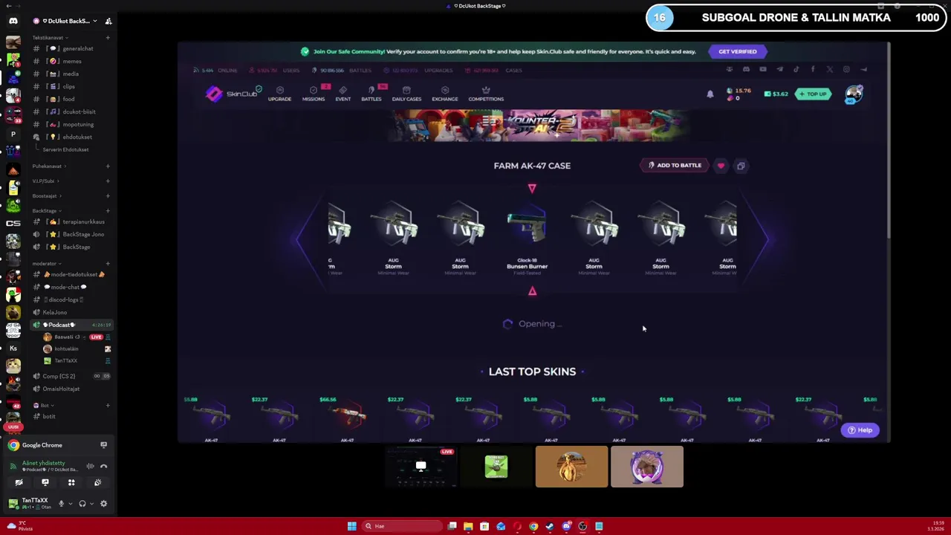Open the Missions tab on Skin.Club
The height and width of the screenshot is (535, 951).
tap(314, 94)
